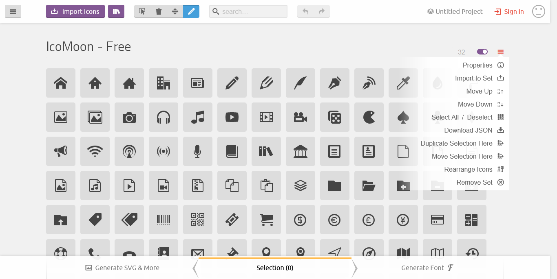
Task: Select the dollar coin icon
Action: pyautogui.click(x=301, y=220)
